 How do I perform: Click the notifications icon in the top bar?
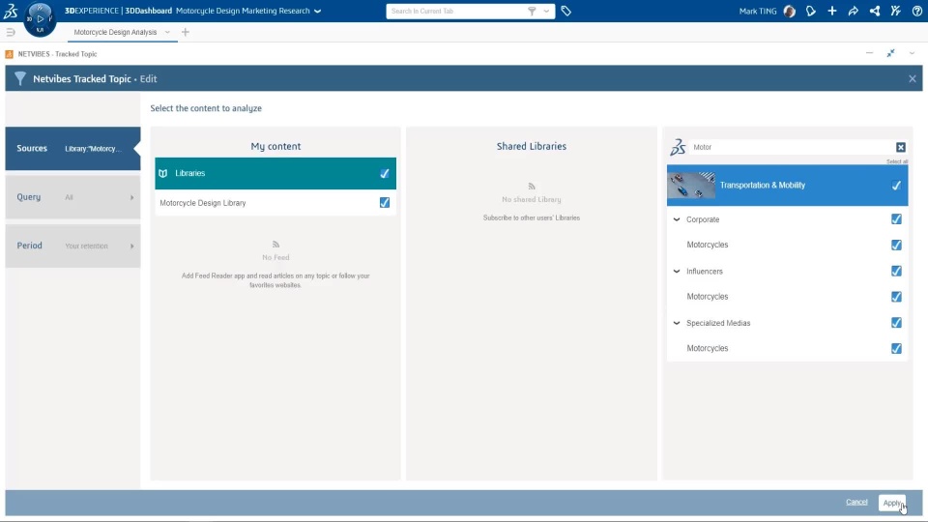[811, 11]
